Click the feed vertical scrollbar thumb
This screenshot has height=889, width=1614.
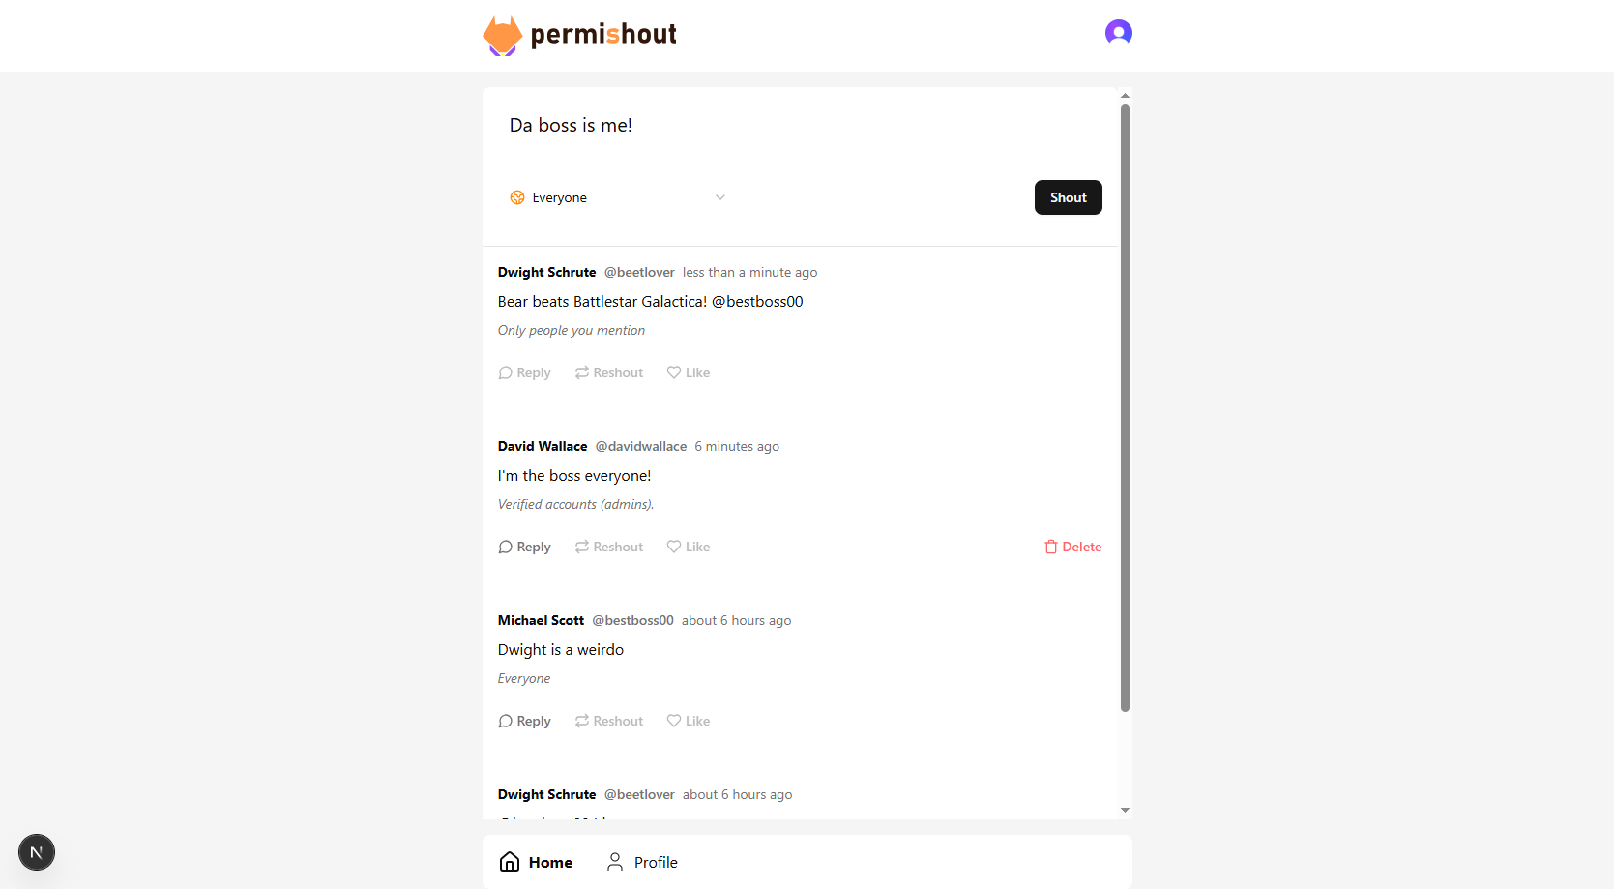pos(1125,407)
